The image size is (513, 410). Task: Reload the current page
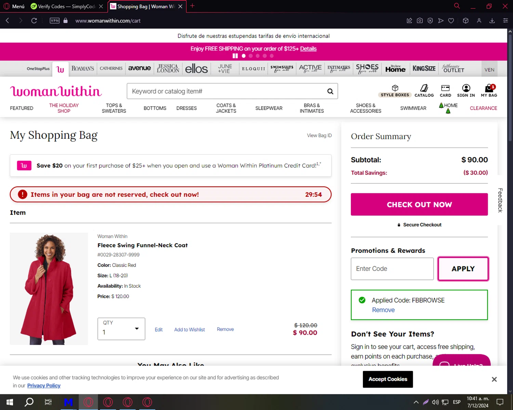[x=34, y=20]
